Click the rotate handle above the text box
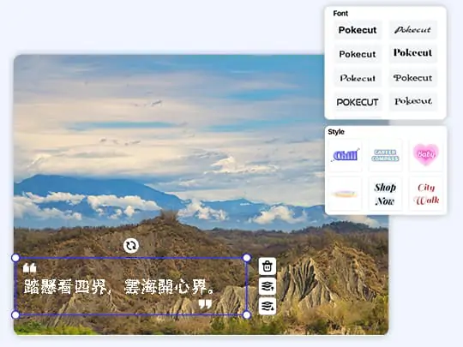This screenshot has height=347, width=463. click(131, 246)
